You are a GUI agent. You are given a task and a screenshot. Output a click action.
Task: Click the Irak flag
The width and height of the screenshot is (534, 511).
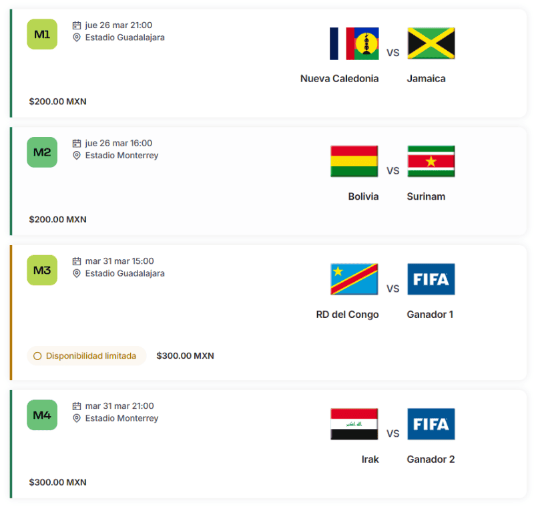[x=354, y=424]
